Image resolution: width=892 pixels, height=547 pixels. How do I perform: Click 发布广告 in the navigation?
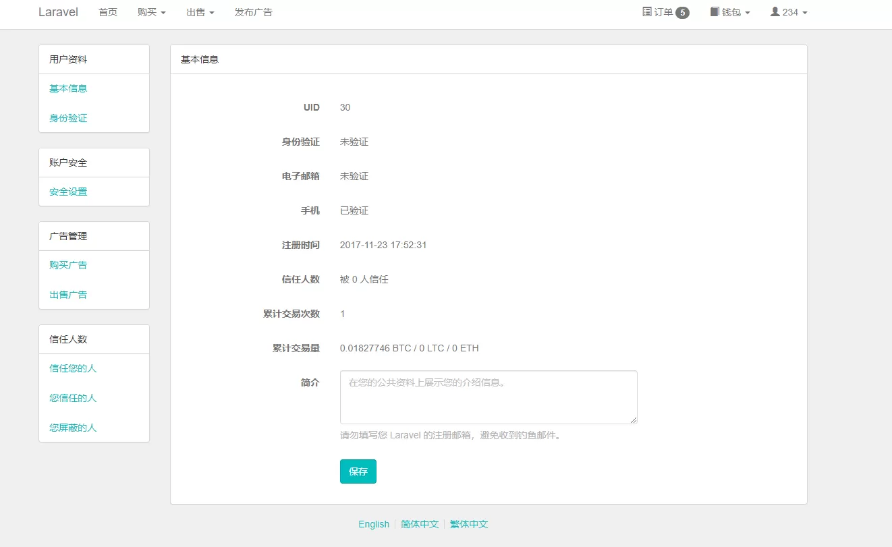coord(254,11)
